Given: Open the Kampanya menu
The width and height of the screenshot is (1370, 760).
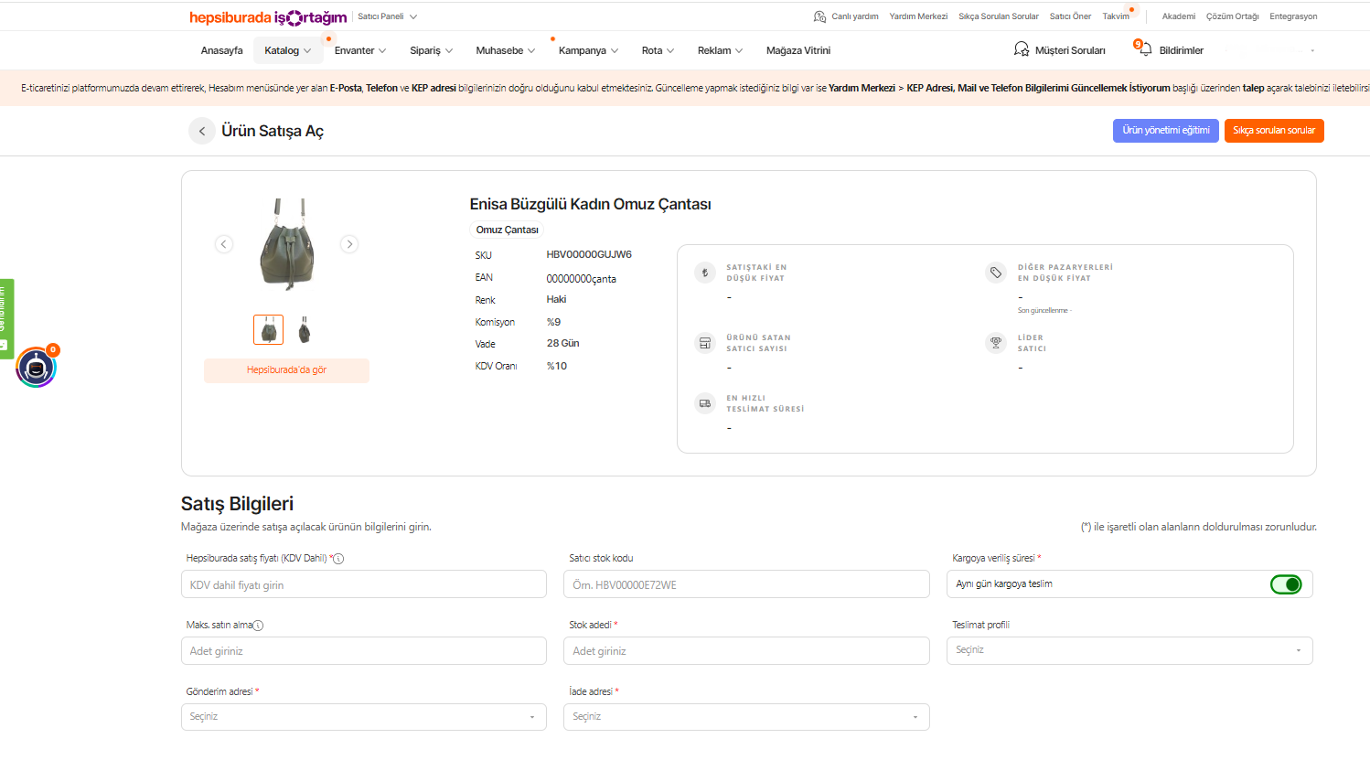Looking at the screenshot, I should click(589, 50).
